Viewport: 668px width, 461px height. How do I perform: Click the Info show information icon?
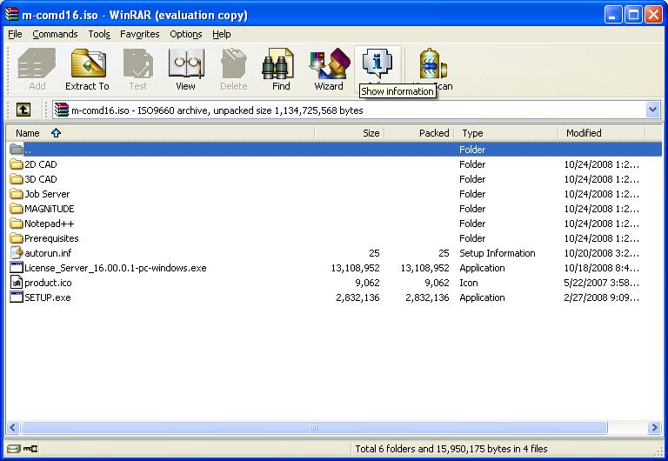click(377, 63)
